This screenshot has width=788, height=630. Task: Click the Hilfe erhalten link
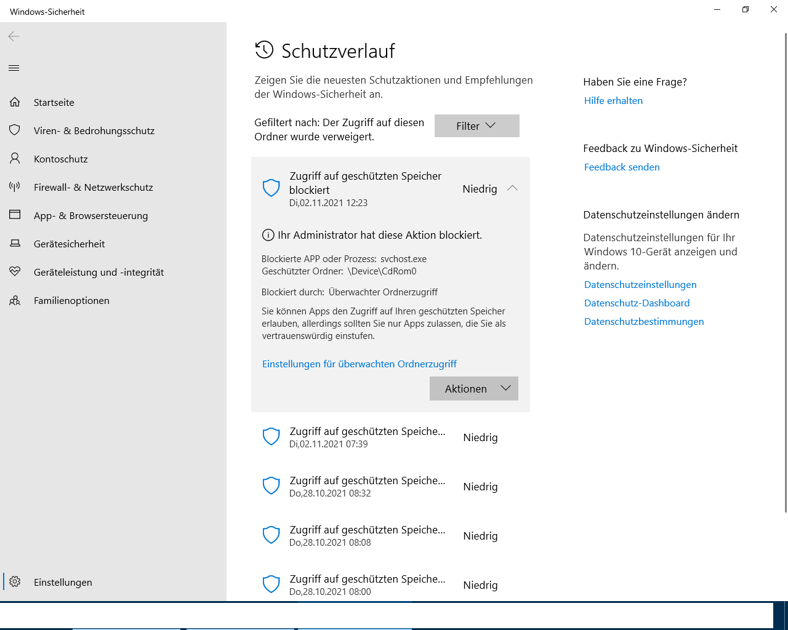tap(613, 101)
